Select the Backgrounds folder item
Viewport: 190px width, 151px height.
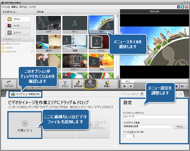click(11, 51)
